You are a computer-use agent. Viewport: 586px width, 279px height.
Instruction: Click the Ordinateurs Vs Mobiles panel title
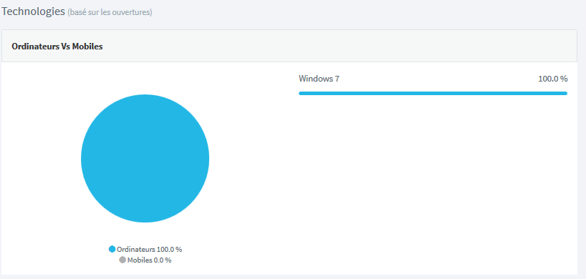57,46
